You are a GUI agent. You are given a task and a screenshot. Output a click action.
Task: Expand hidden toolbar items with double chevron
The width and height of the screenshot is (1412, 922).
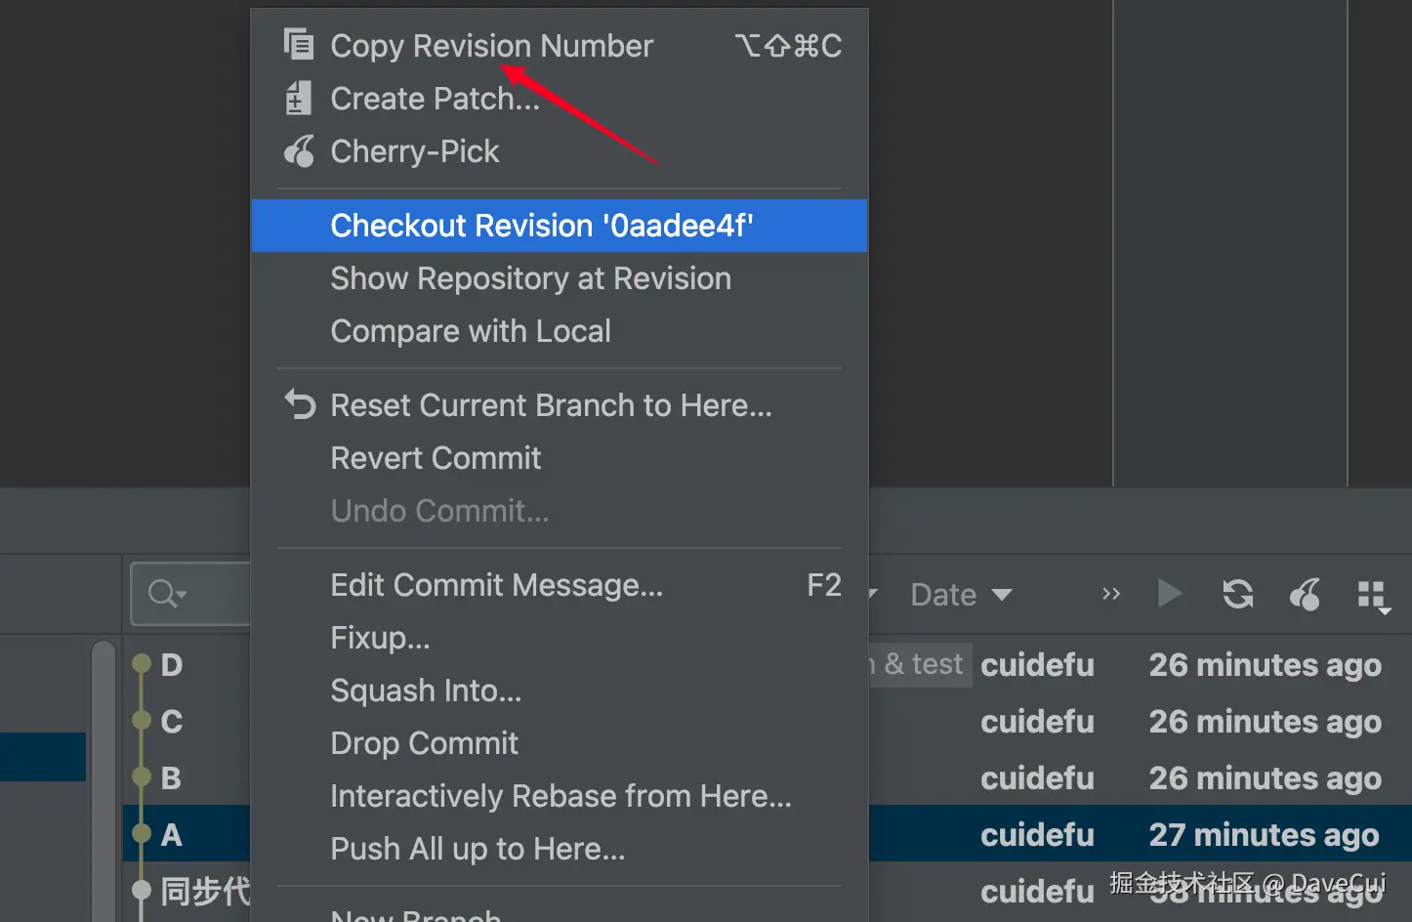click(x=1111, y=594)
